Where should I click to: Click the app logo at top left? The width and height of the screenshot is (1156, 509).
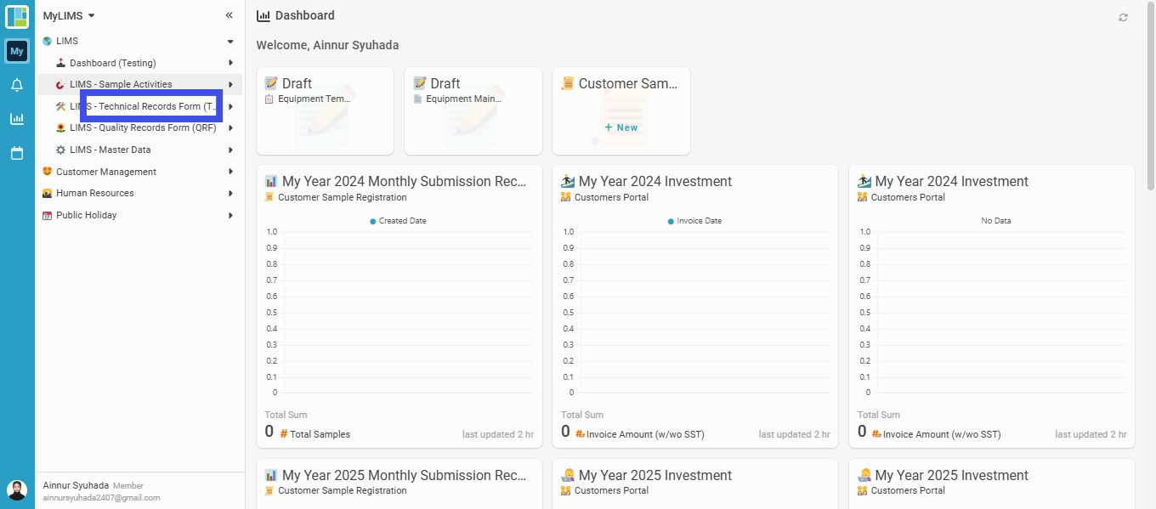pos(17,17)
